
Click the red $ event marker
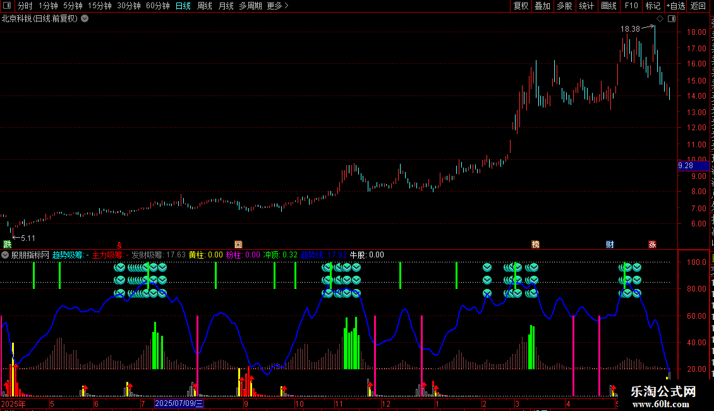pos(119,245)
